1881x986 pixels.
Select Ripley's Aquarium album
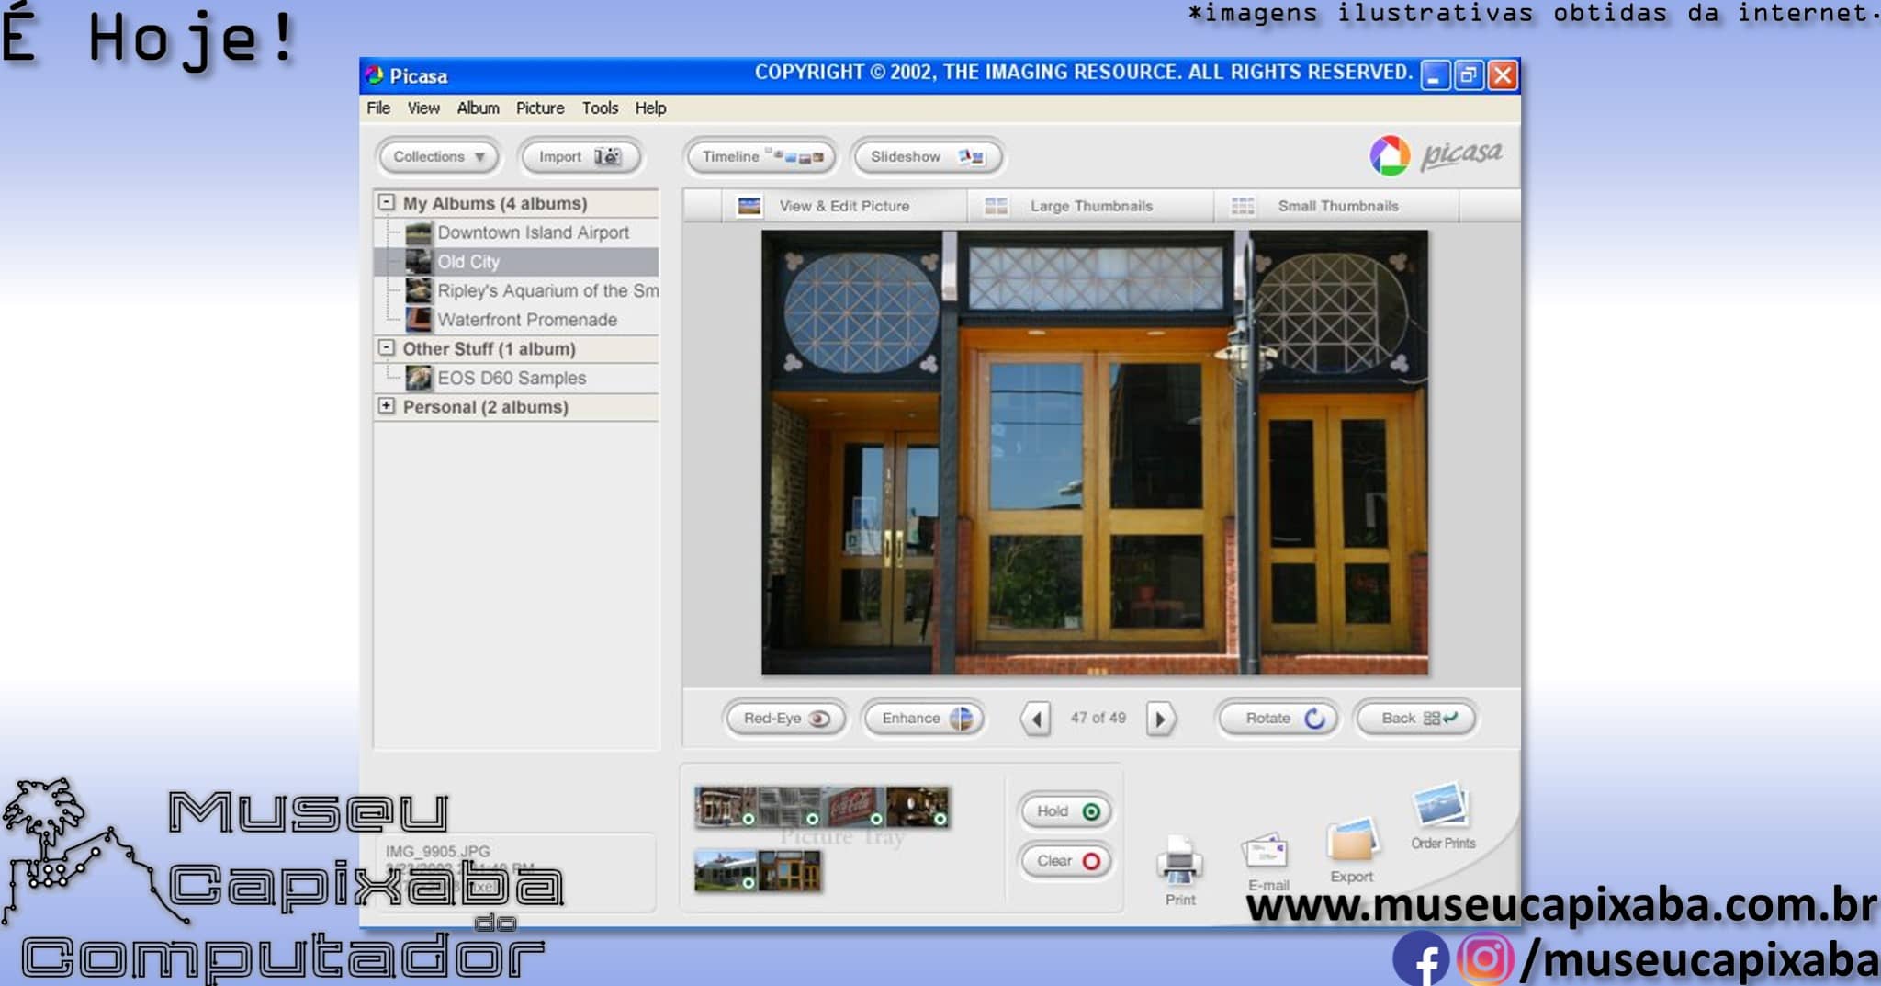point(532,290)
